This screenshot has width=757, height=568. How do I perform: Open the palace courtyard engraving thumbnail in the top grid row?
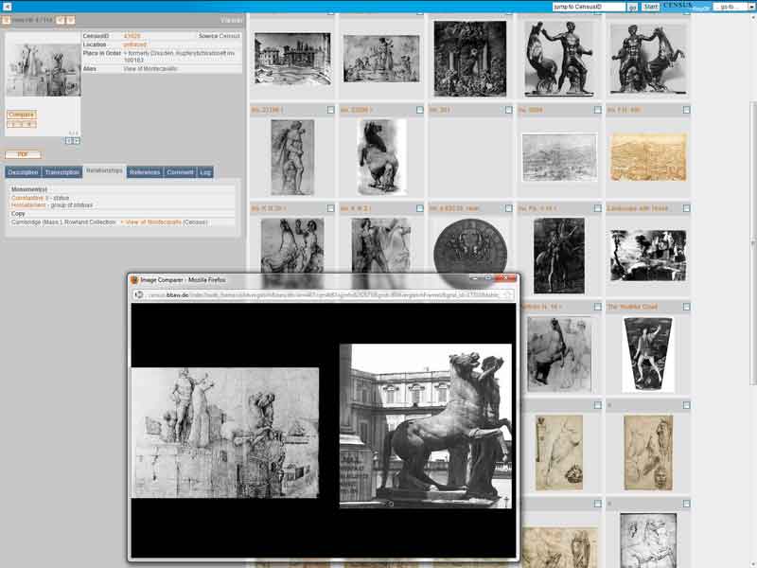(x=292, y=59)
